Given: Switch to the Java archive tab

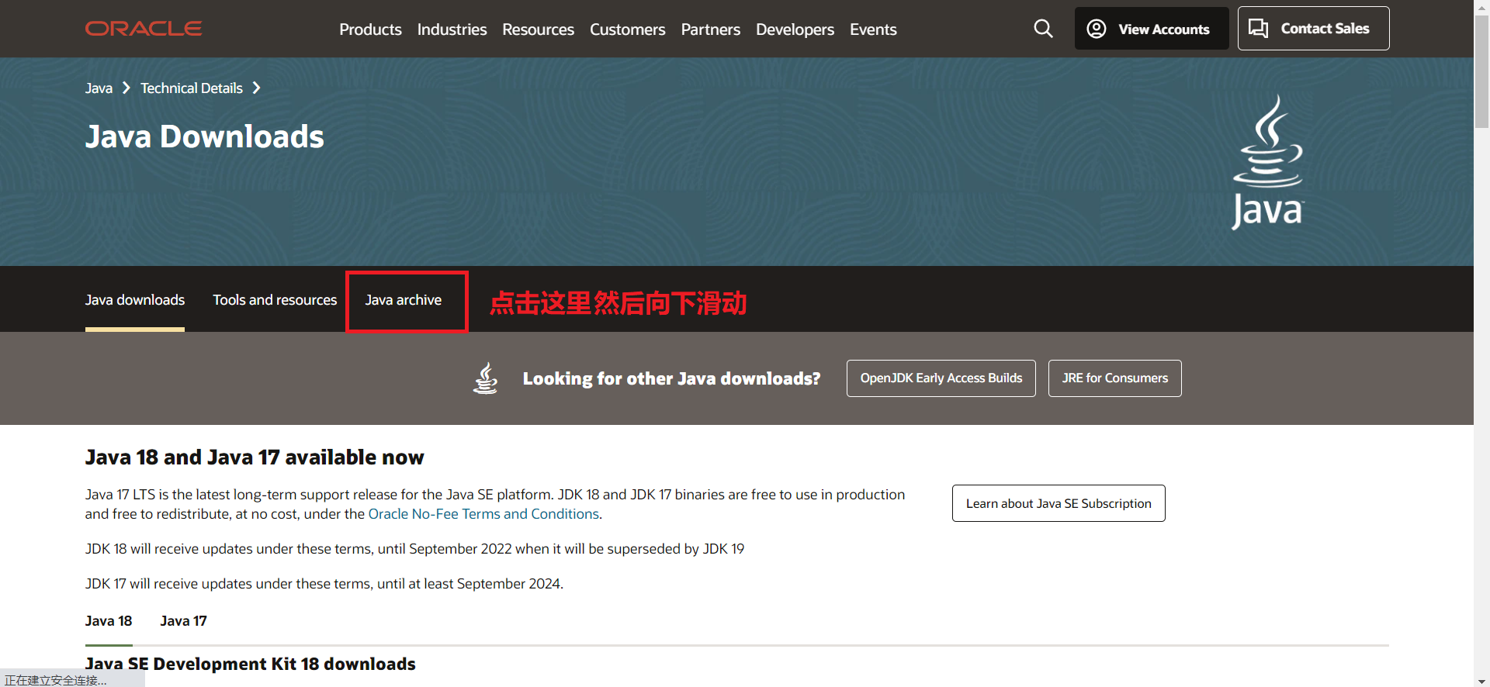Looking at the screenshot, I should click(x=404, y=300).
